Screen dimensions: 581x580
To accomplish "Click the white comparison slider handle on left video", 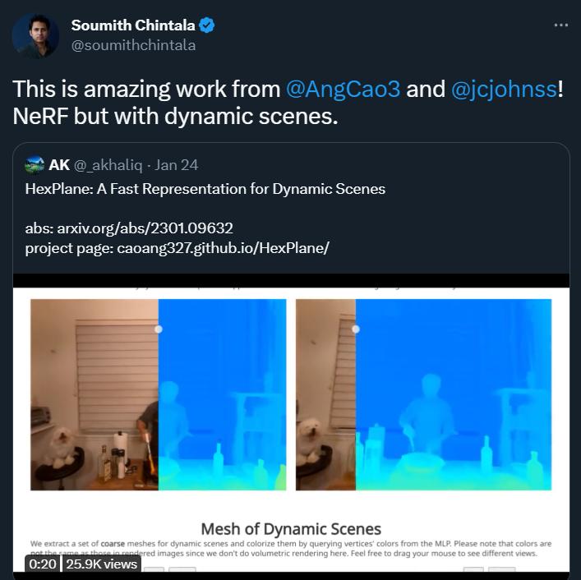I will [159, 329].
